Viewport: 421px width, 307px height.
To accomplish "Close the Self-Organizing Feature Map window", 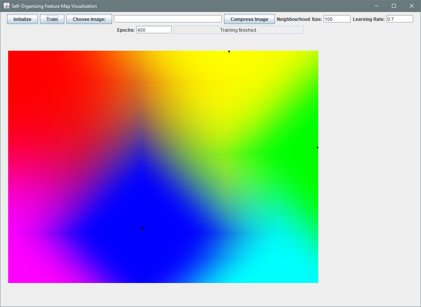I will click(412, 6).
